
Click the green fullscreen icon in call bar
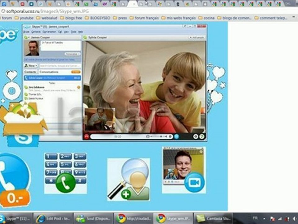202,136
